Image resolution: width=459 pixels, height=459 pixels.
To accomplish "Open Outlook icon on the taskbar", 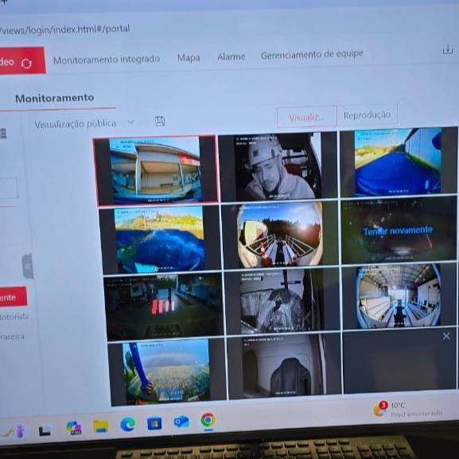I will point(181,422).
